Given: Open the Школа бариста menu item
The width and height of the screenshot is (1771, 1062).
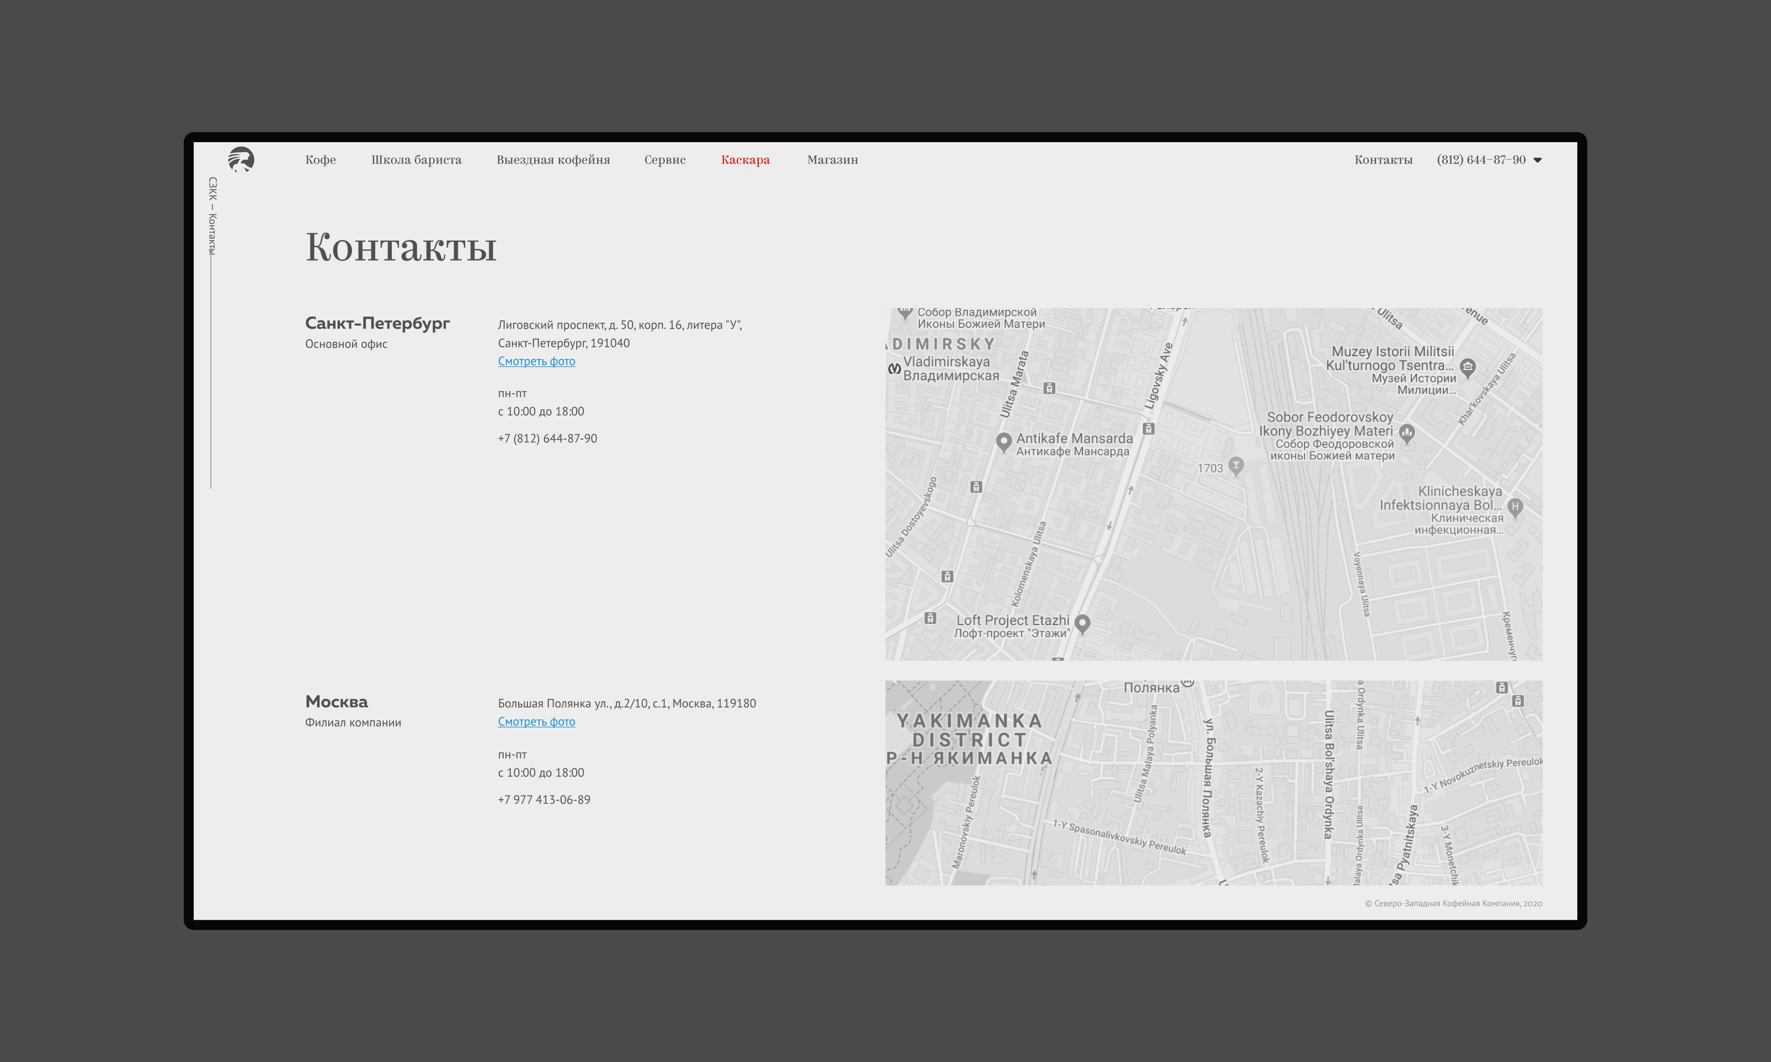Looking at the screenshot, I should 416,160.
